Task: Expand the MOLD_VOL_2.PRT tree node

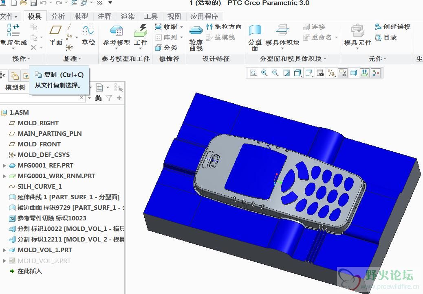Action: coord(4,261)
